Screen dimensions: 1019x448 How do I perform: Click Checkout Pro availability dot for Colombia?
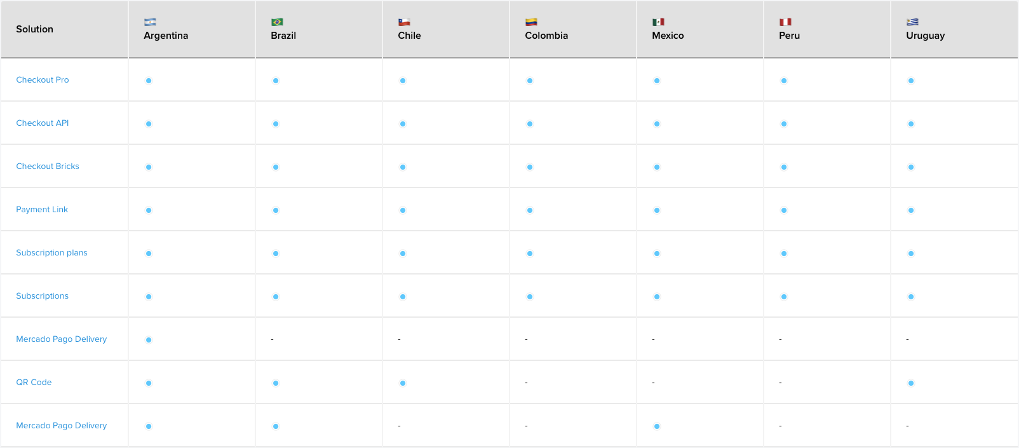click(530, 81)
